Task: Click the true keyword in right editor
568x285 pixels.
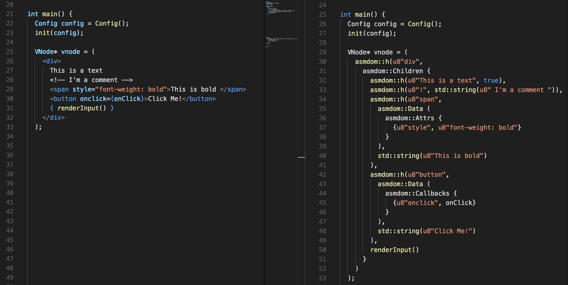Action: tap(491, 81)
